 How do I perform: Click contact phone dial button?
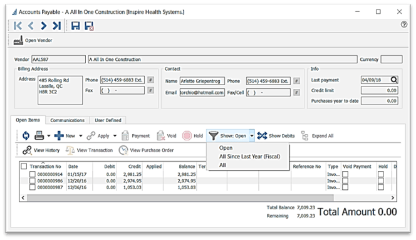[296, 81]
